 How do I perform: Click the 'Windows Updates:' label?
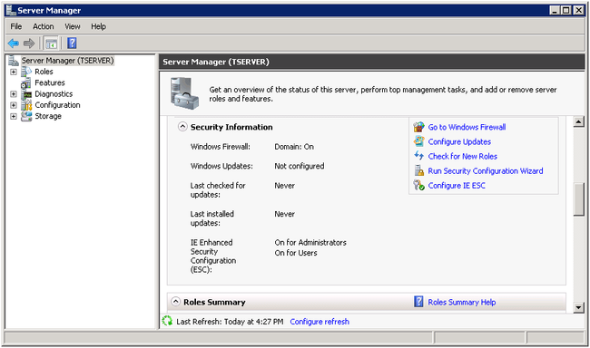221,166
